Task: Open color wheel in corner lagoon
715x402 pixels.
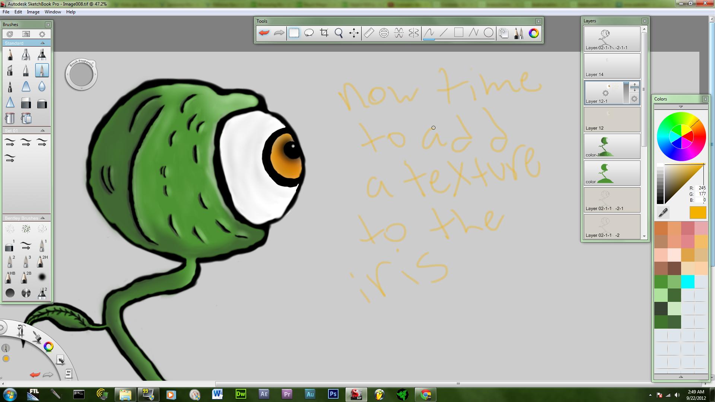Action: 48,347
